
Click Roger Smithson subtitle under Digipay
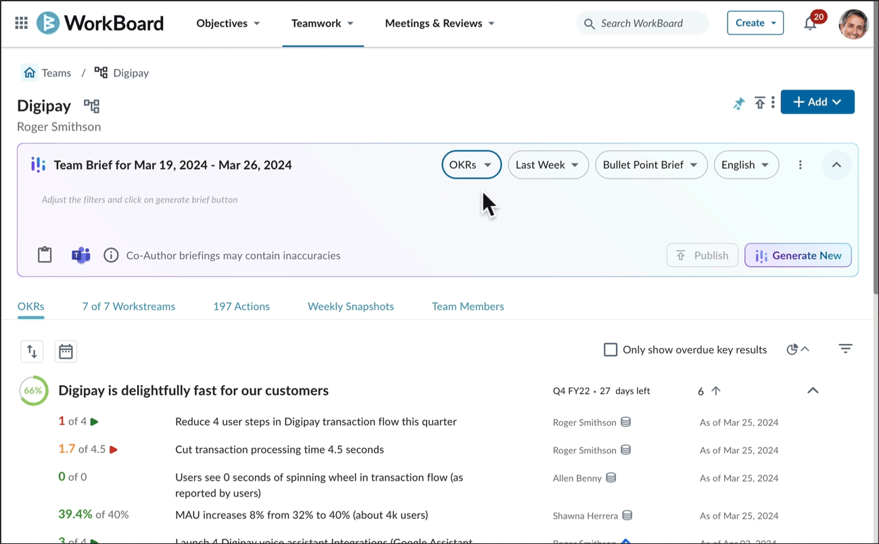tap(59, 126)
